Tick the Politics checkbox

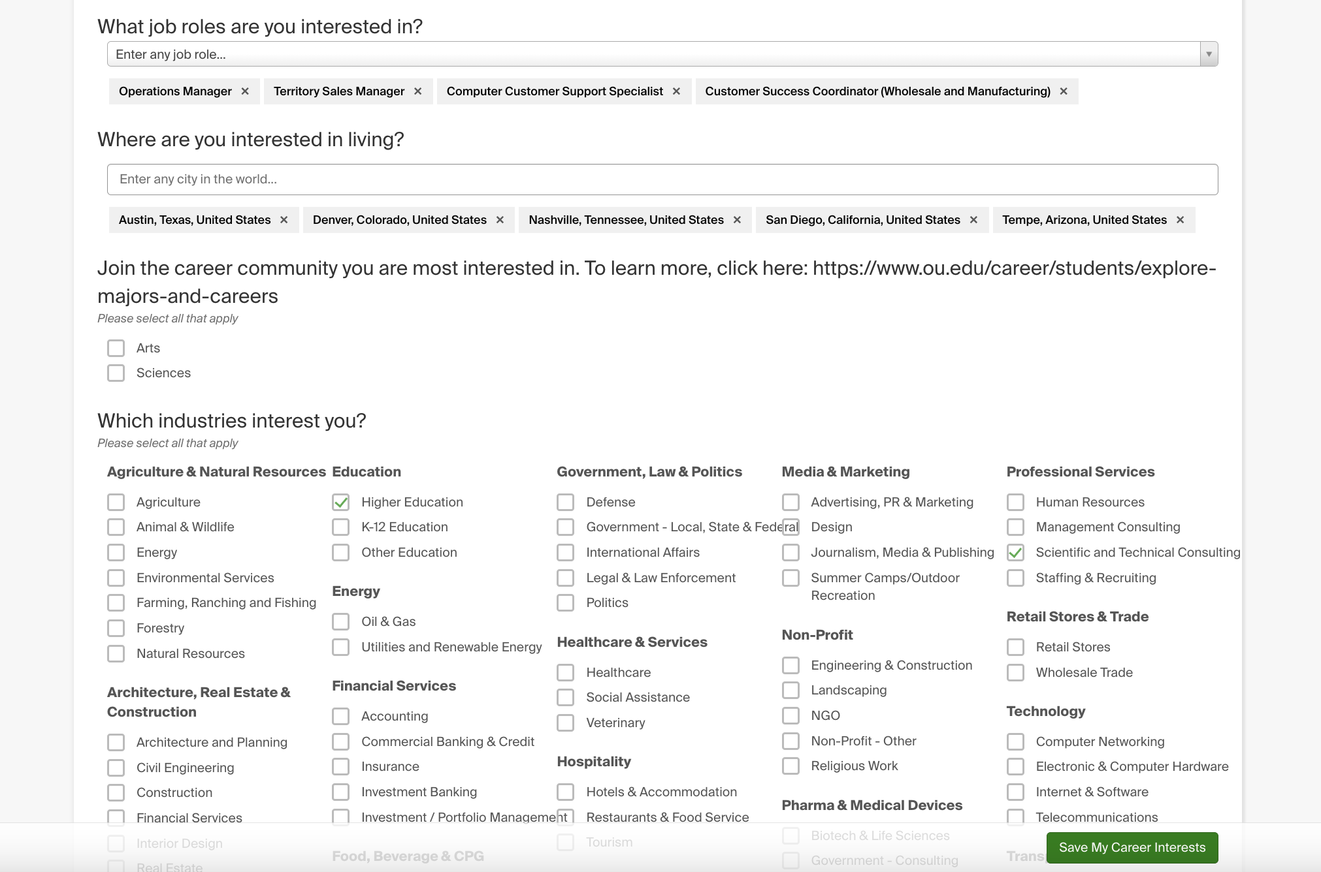pyautogui.click(x=566, y=602)
